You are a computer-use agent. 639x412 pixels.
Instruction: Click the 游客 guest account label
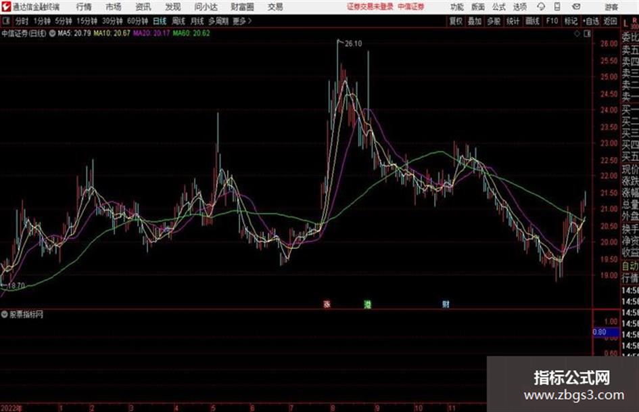click(611, 7)
